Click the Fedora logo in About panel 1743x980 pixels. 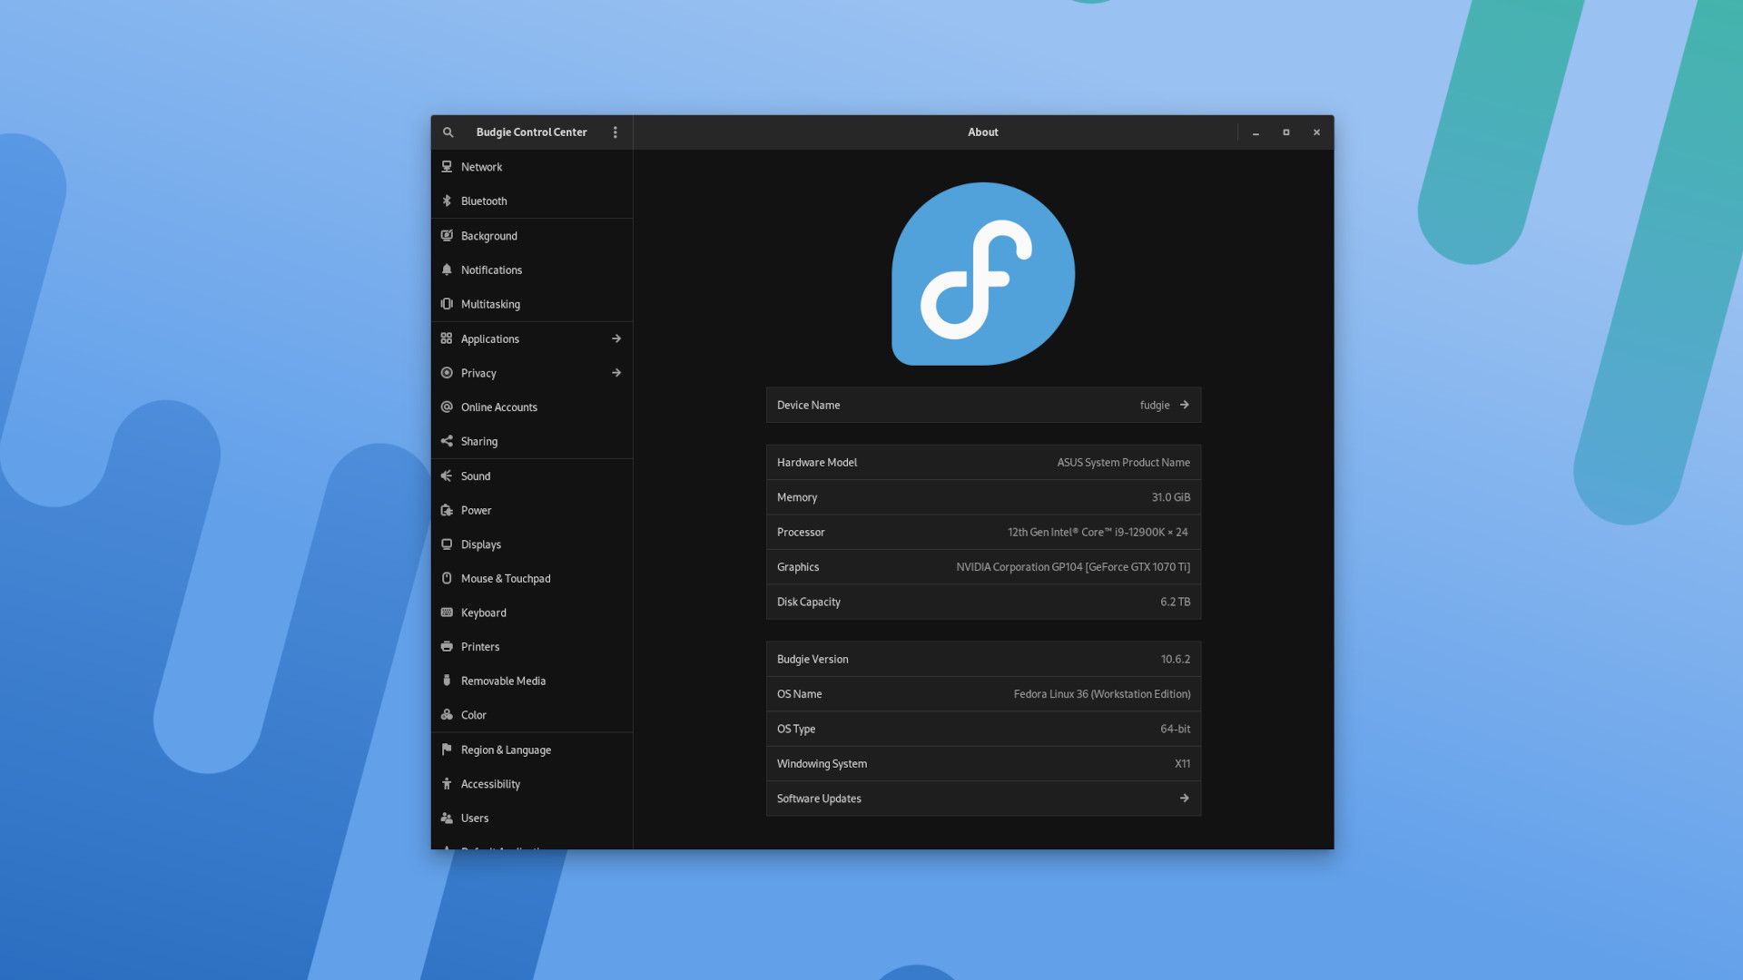pos(983,273)
